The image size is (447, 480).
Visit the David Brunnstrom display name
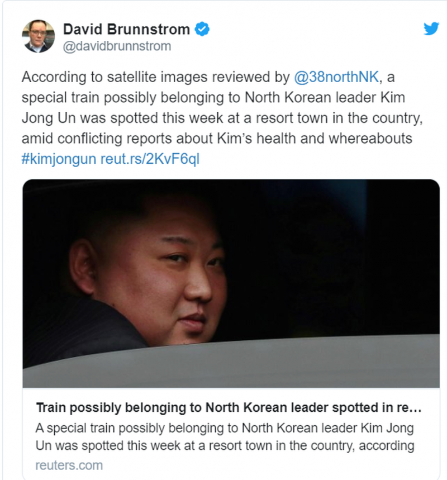tap(126, 30)
